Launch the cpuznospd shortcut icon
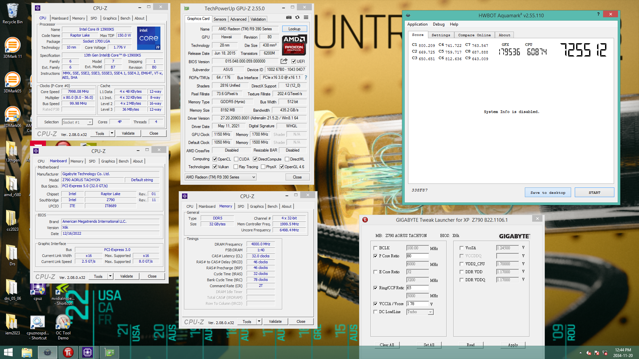The image size is (639, 359). click(x=38, y=327)
